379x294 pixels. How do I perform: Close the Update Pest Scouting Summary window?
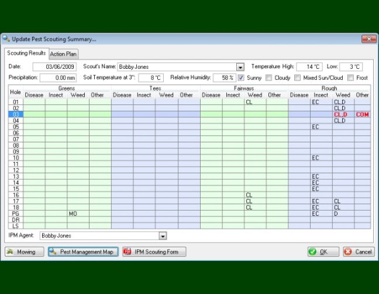pos(368,39)
